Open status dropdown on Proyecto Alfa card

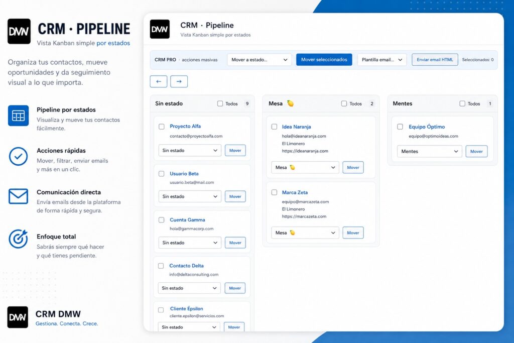[190, 151]
